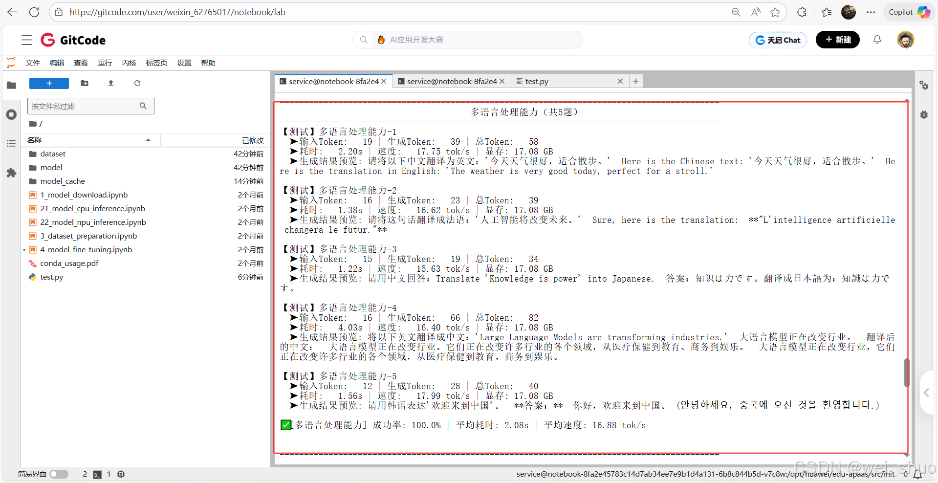Create a new folder
Image resolution: width=938 pixels, height=483 pixels.
(x=85, y=83)
